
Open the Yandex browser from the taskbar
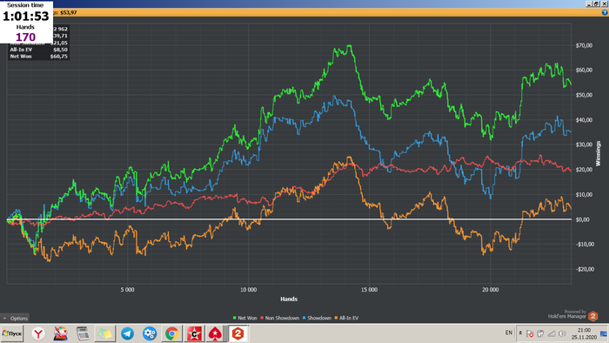click(x=38, y=333)
